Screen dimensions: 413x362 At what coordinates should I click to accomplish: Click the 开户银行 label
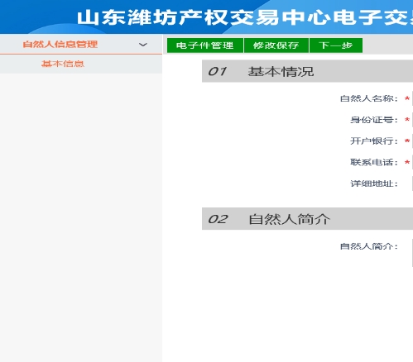tap(374, 141)
